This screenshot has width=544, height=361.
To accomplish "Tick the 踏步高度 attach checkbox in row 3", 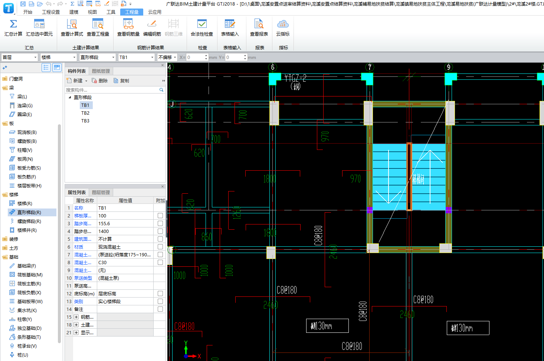I will coord(160,223).
